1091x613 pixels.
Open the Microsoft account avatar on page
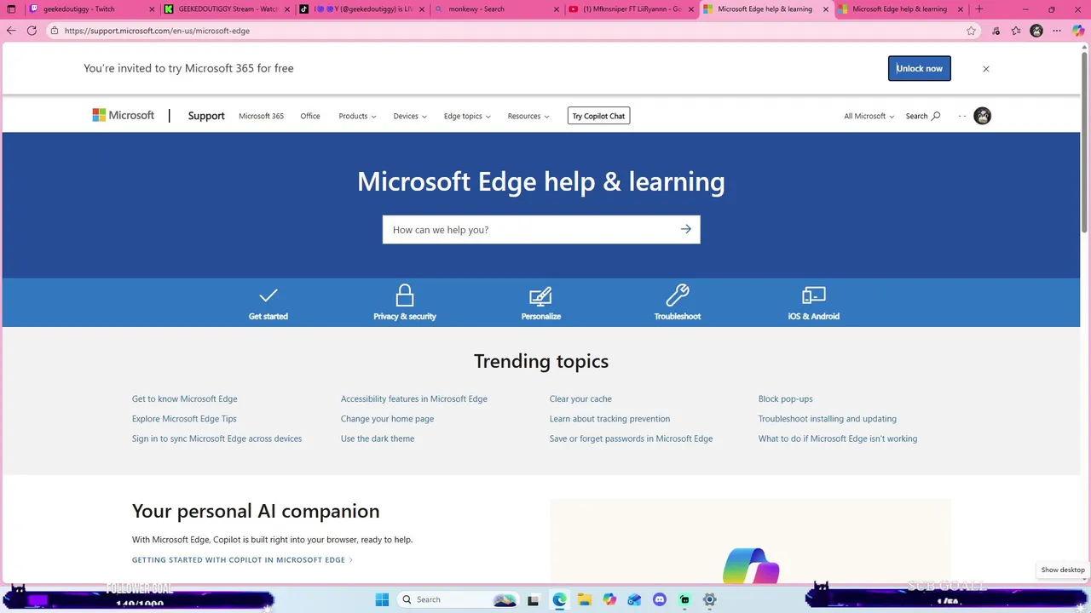pyautogui.click(x=983, y=116)
